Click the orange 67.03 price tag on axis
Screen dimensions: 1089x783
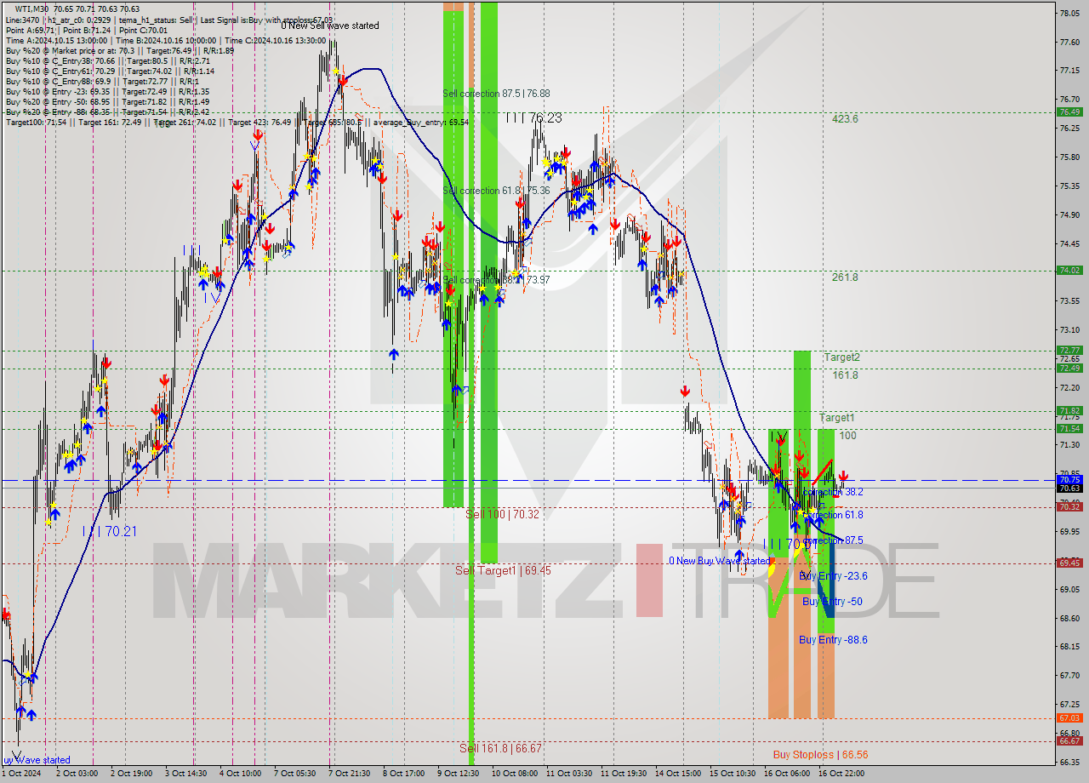click(x=1069, y=717)
